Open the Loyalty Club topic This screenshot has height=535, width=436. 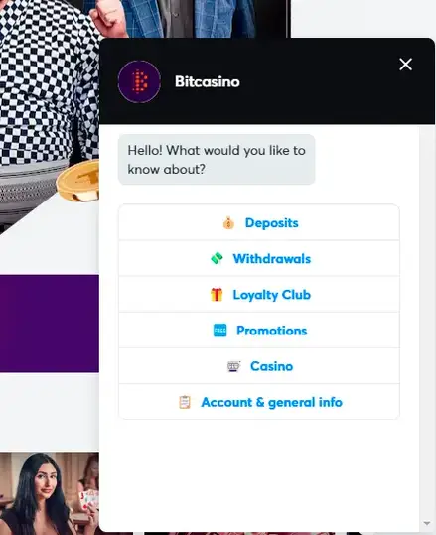(x=259, y=295)
